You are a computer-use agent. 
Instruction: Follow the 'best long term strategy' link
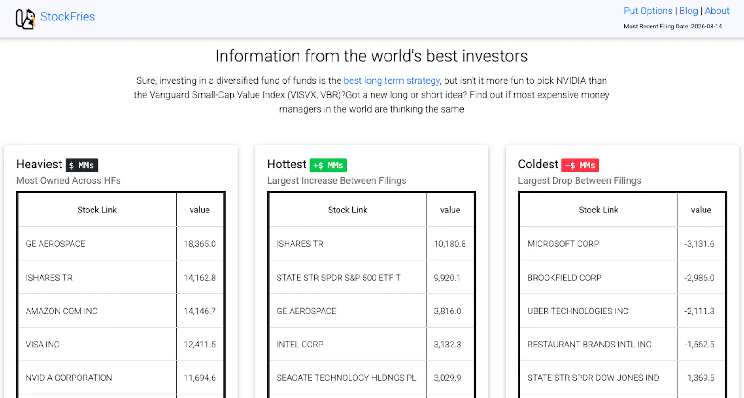[392, 80]
